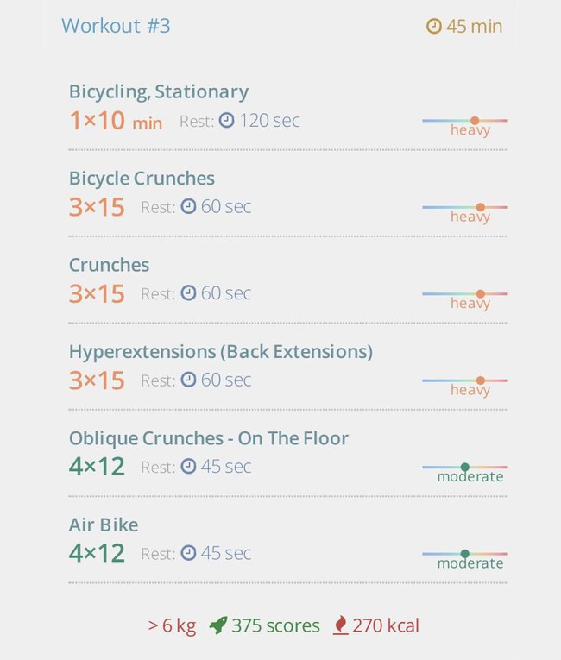Click the green rocket icon near 375 scores

218,625
